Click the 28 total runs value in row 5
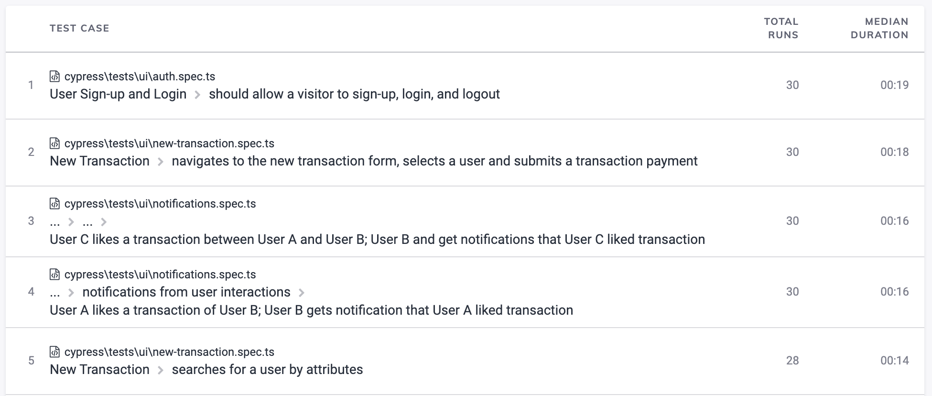Viewport: 932px width, 396px height. (x=793, y=361)
